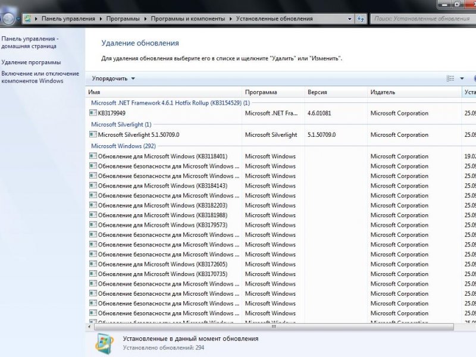Screen dimensions: 476x357
Task: Sort by the Версия column header
Action: (x=336, y=92)
